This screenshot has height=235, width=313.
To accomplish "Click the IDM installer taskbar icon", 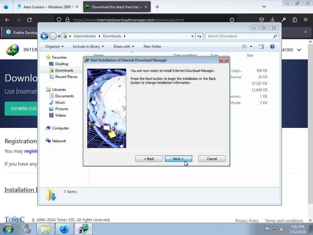I will pyautogui.click(x=83, y=229).
